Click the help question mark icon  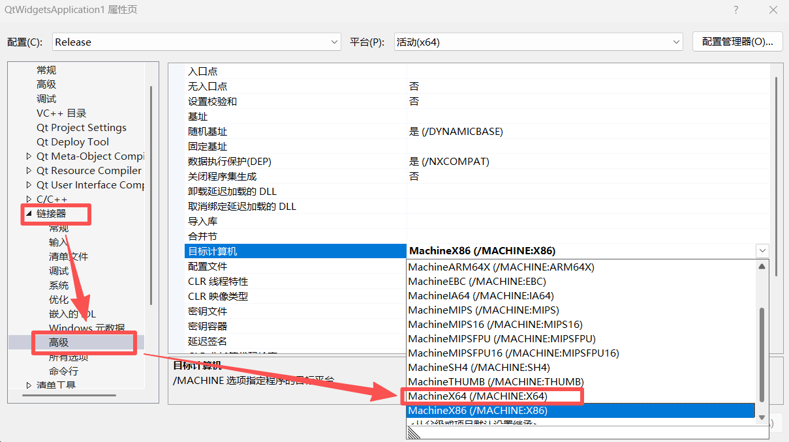[735, 10]
